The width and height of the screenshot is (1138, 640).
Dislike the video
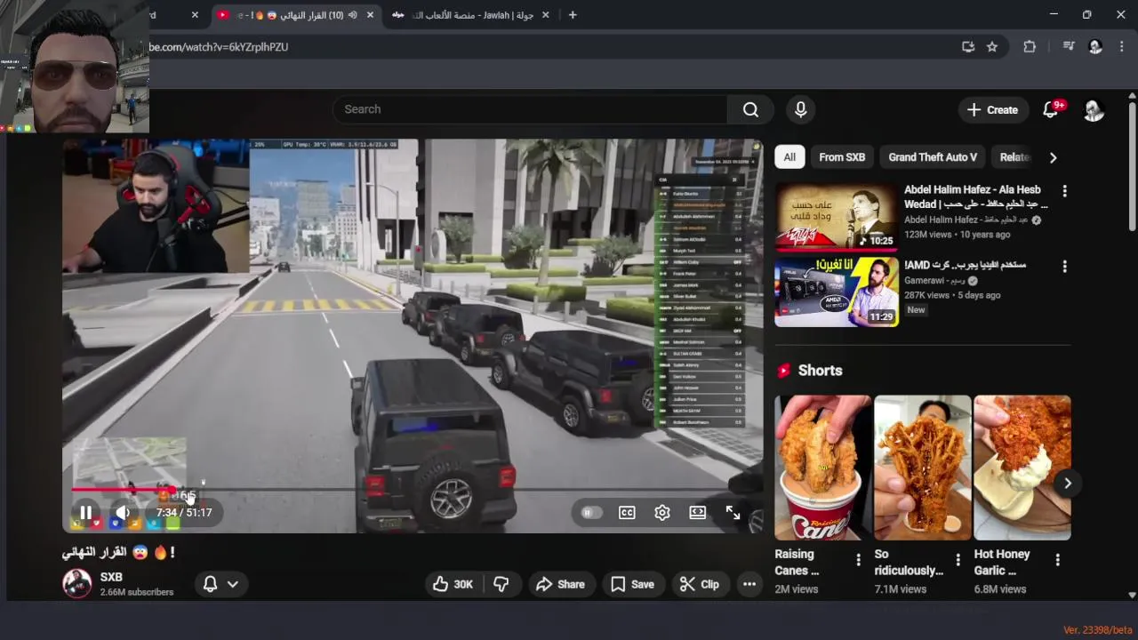[501, 584]
